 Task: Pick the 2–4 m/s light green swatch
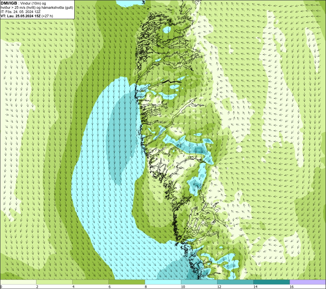point(54,282)
